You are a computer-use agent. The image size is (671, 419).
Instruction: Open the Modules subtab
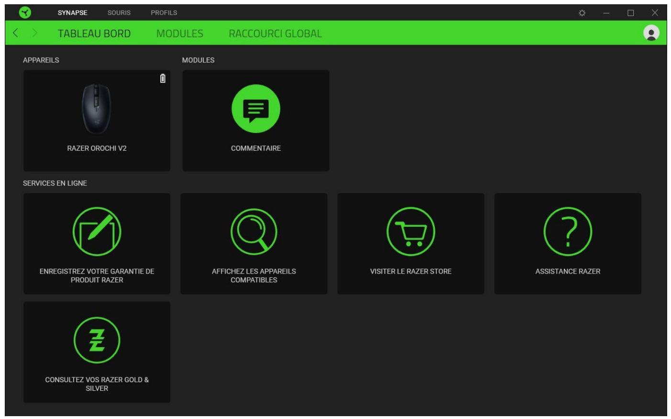180,33
